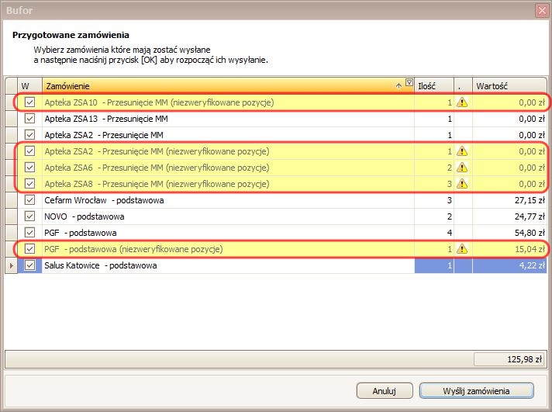Click warning icon in Apteka ZSA6 row

tap(463, 168)
